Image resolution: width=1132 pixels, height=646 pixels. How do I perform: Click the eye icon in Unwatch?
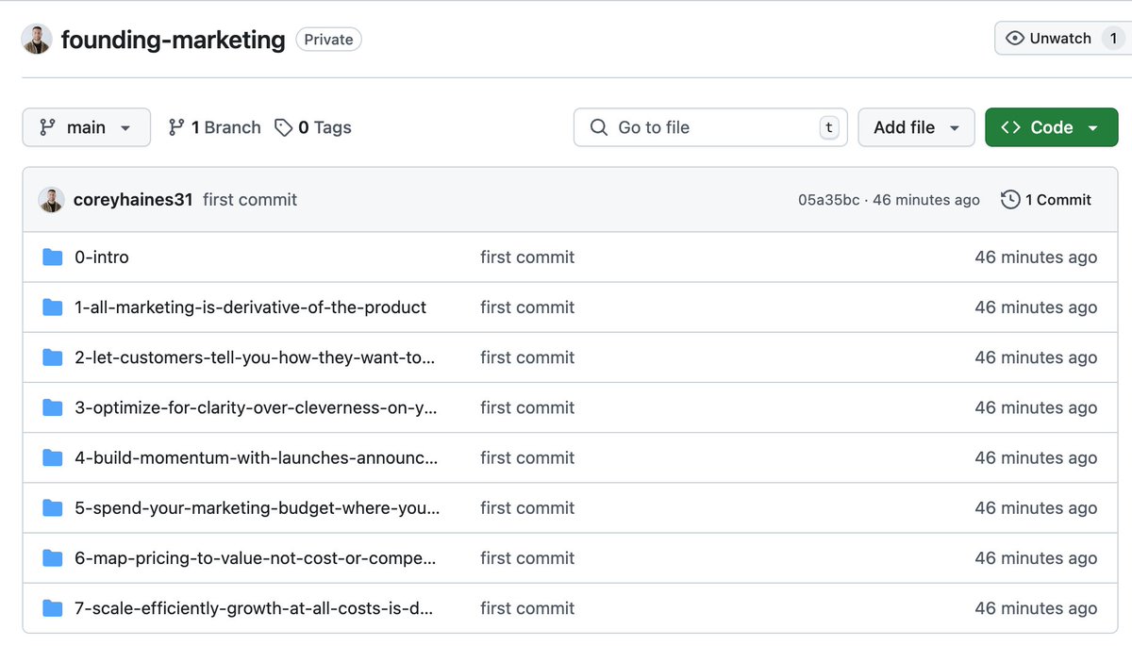pos(1015,39)
